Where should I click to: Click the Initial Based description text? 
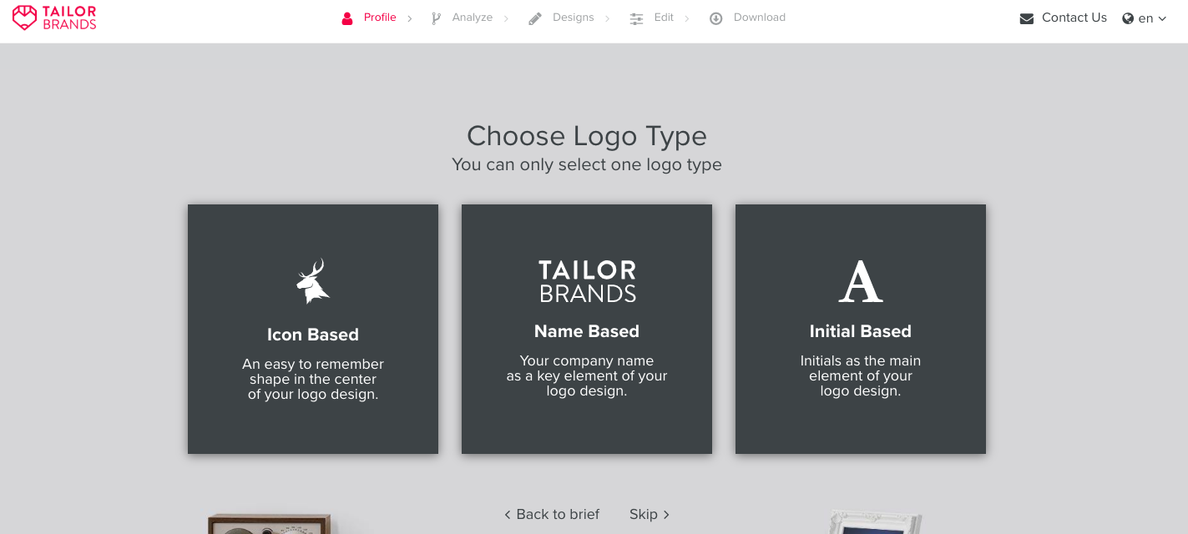pyautogui.click(x=861, y=376)
